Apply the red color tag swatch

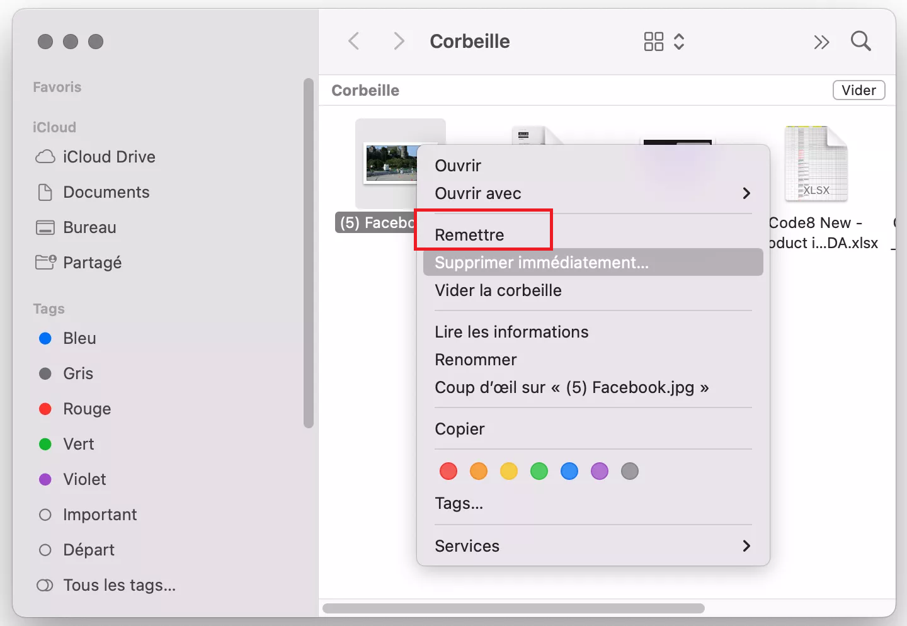coord(448,471)
